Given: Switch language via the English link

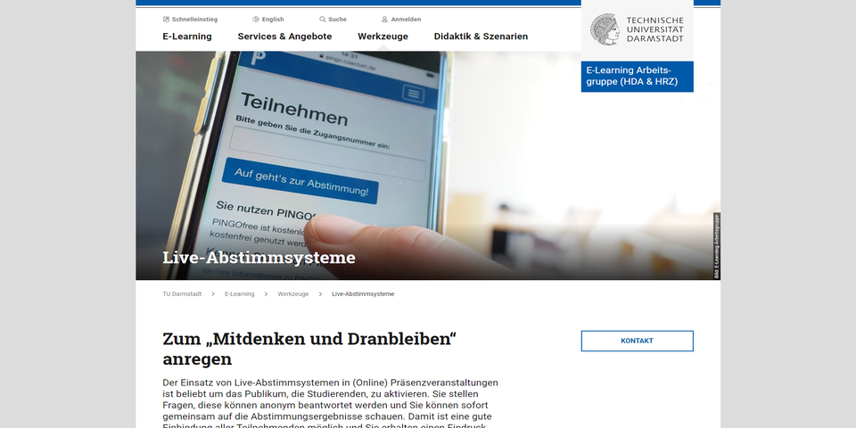Looking at the screenshot, I should [x=273, y=19].
